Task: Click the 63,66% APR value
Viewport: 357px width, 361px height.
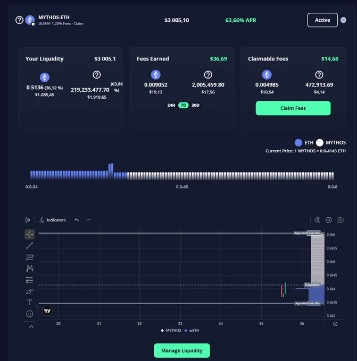Action: (x=240, y=20)
